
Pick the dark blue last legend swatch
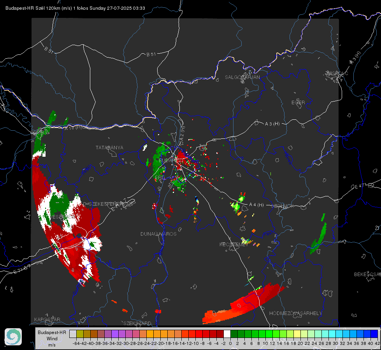coord(374,334)
